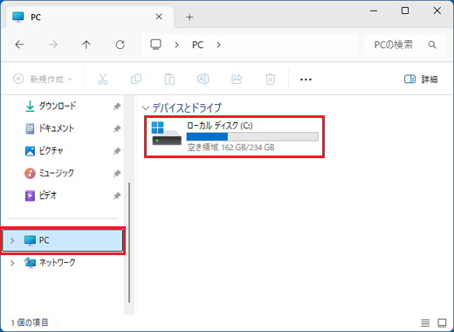
Task: Toggle the 詳細 details pane
Action: click(421, 79)
